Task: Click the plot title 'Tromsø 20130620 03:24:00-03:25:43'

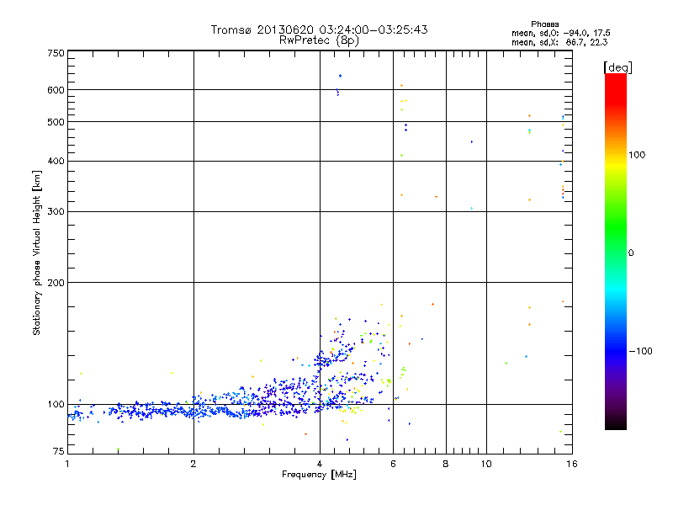Action: [319, 29]
